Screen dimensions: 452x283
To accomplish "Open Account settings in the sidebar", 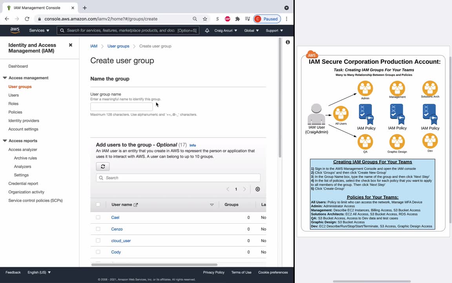I will [24, 129].
